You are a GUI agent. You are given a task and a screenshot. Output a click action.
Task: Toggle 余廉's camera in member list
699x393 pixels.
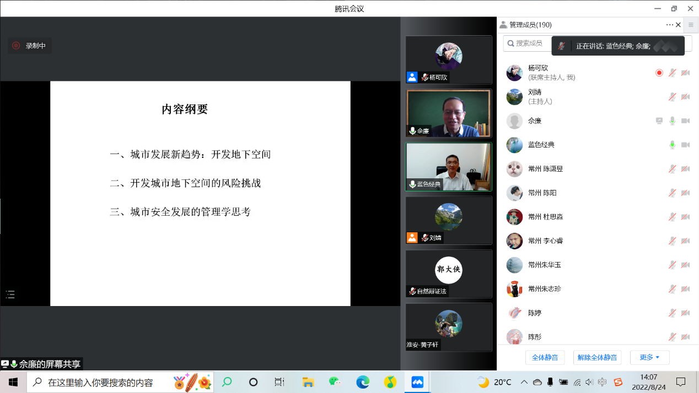(685, 121)
